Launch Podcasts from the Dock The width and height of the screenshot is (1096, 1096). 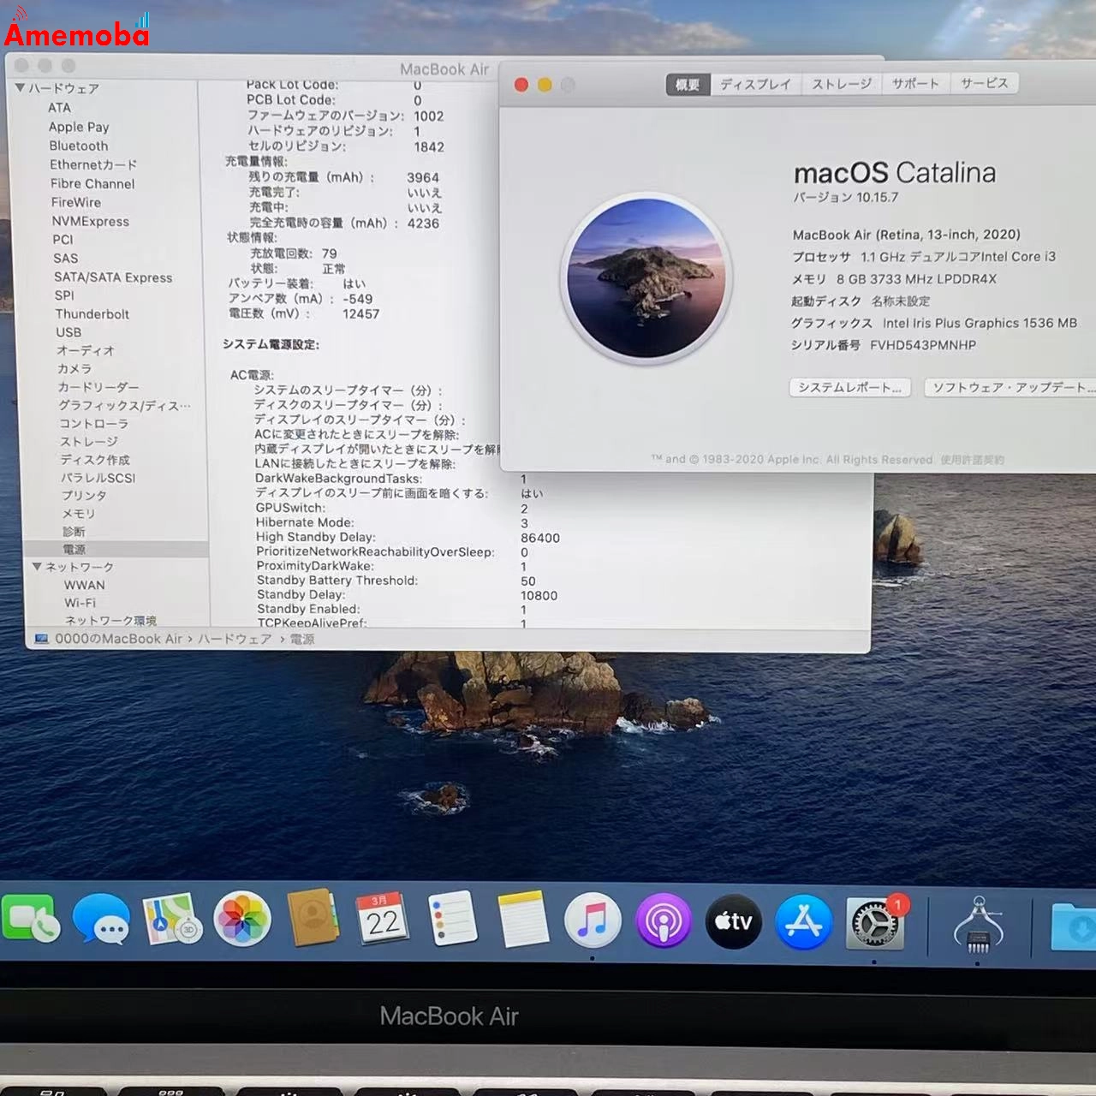664,920
